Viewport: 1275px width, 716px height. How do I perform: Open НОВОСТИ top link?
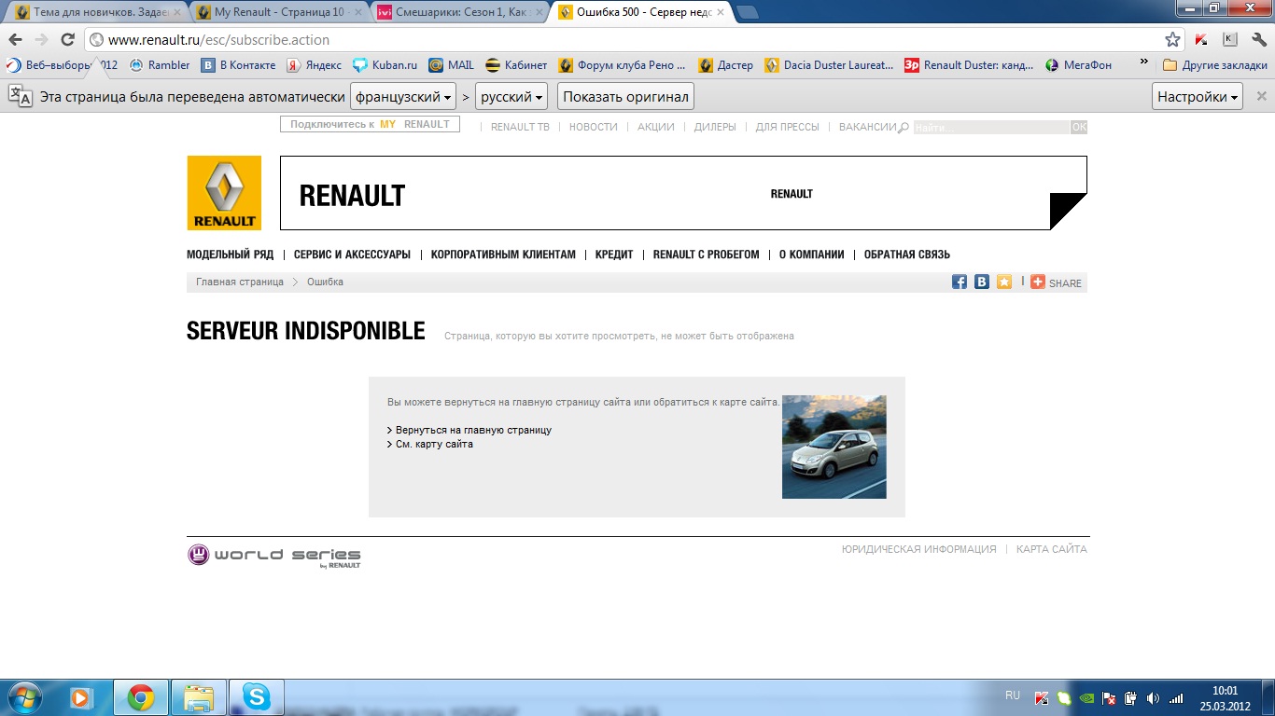[x=594, y=128]
